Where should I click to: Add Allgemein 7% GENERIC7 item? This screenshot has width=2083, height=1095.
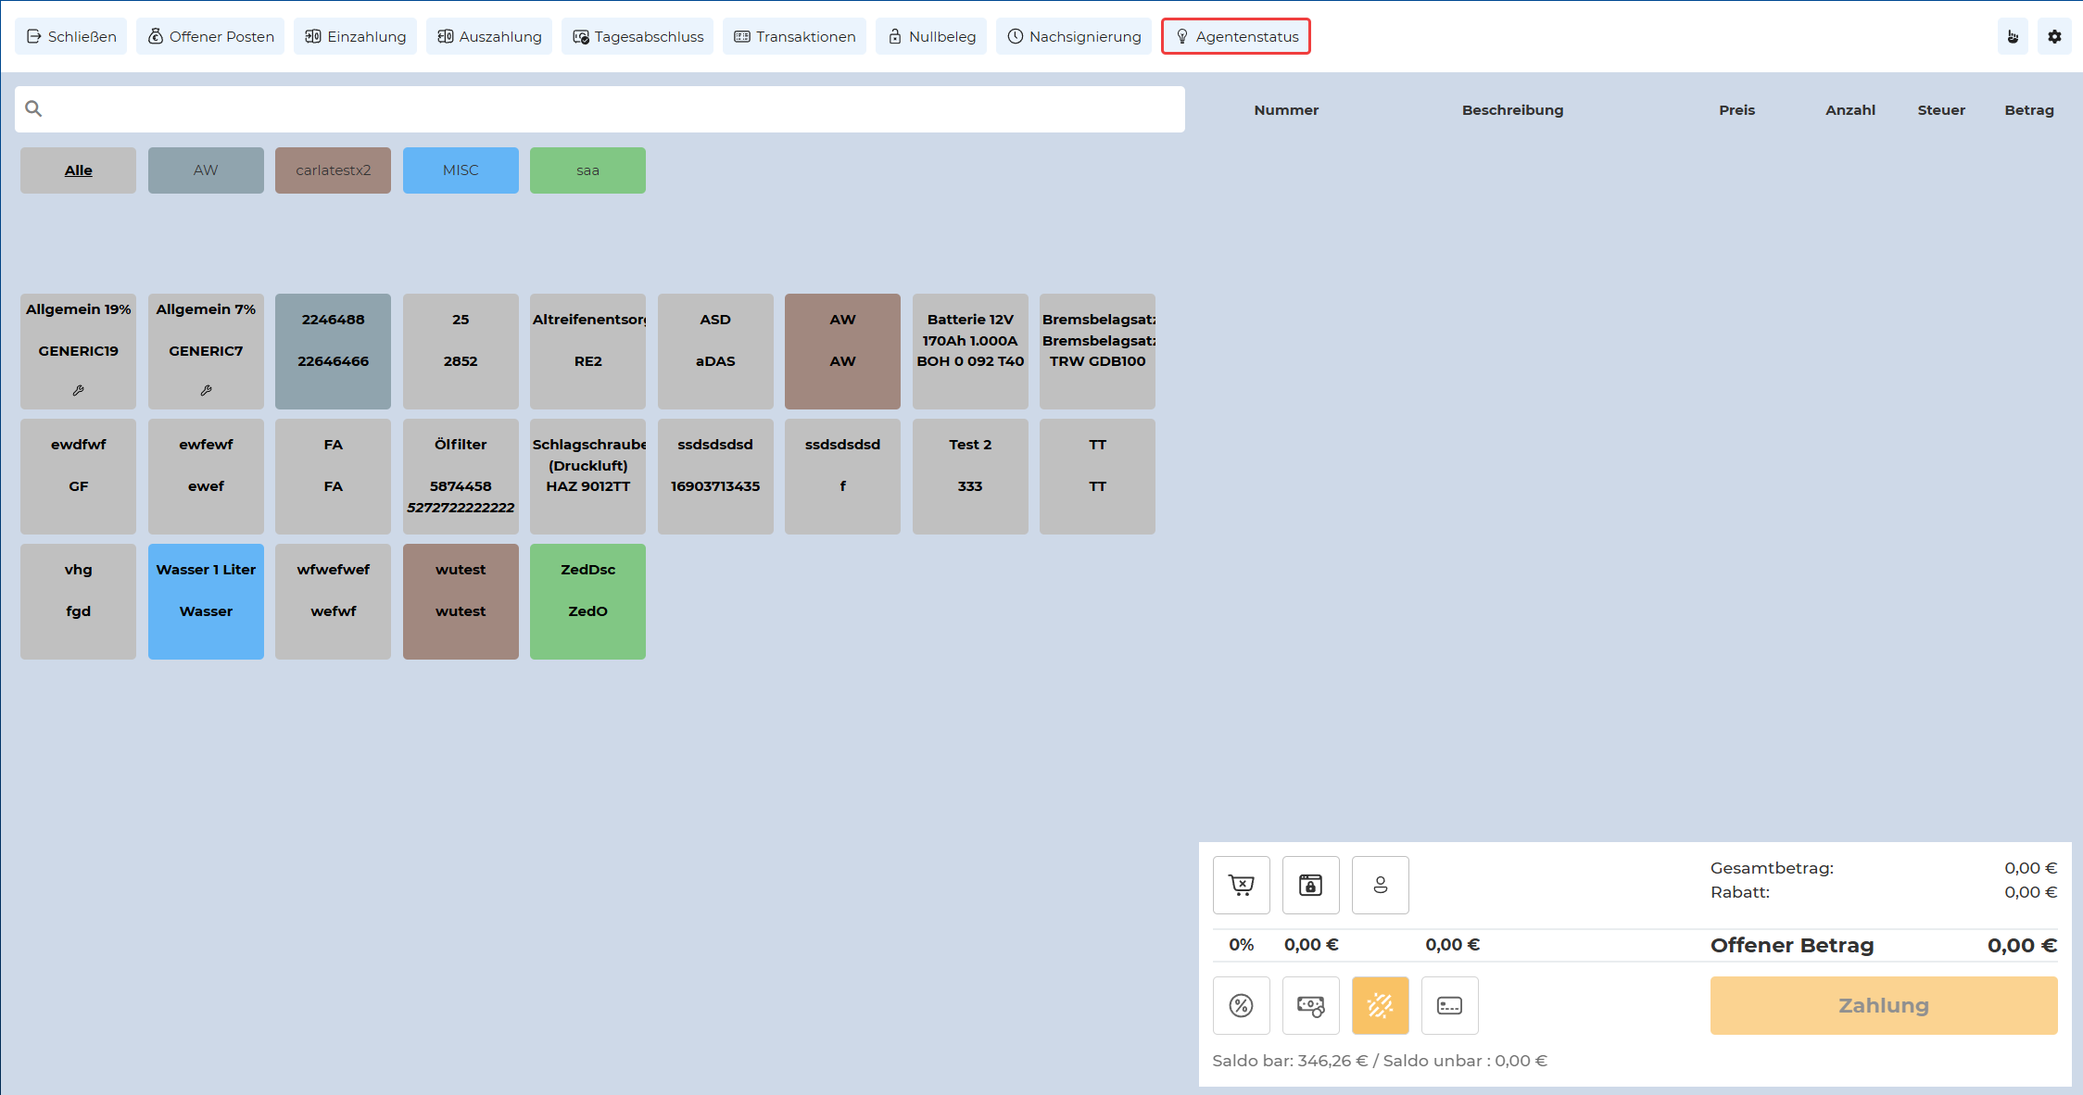(x=206, y=351)
